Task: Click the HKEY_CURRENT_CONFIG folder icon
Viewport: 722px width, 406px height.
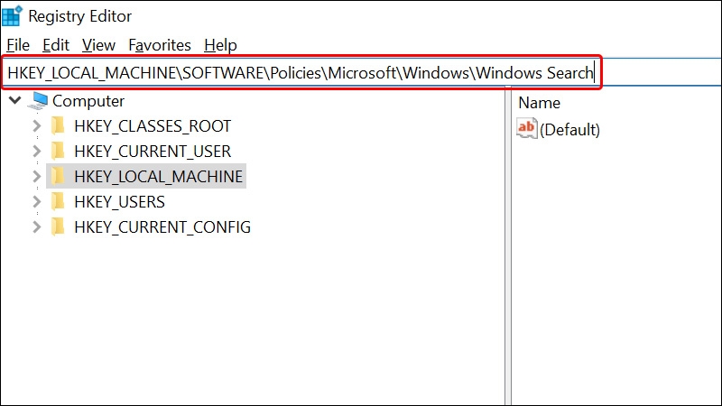Action: click(58, 226)
